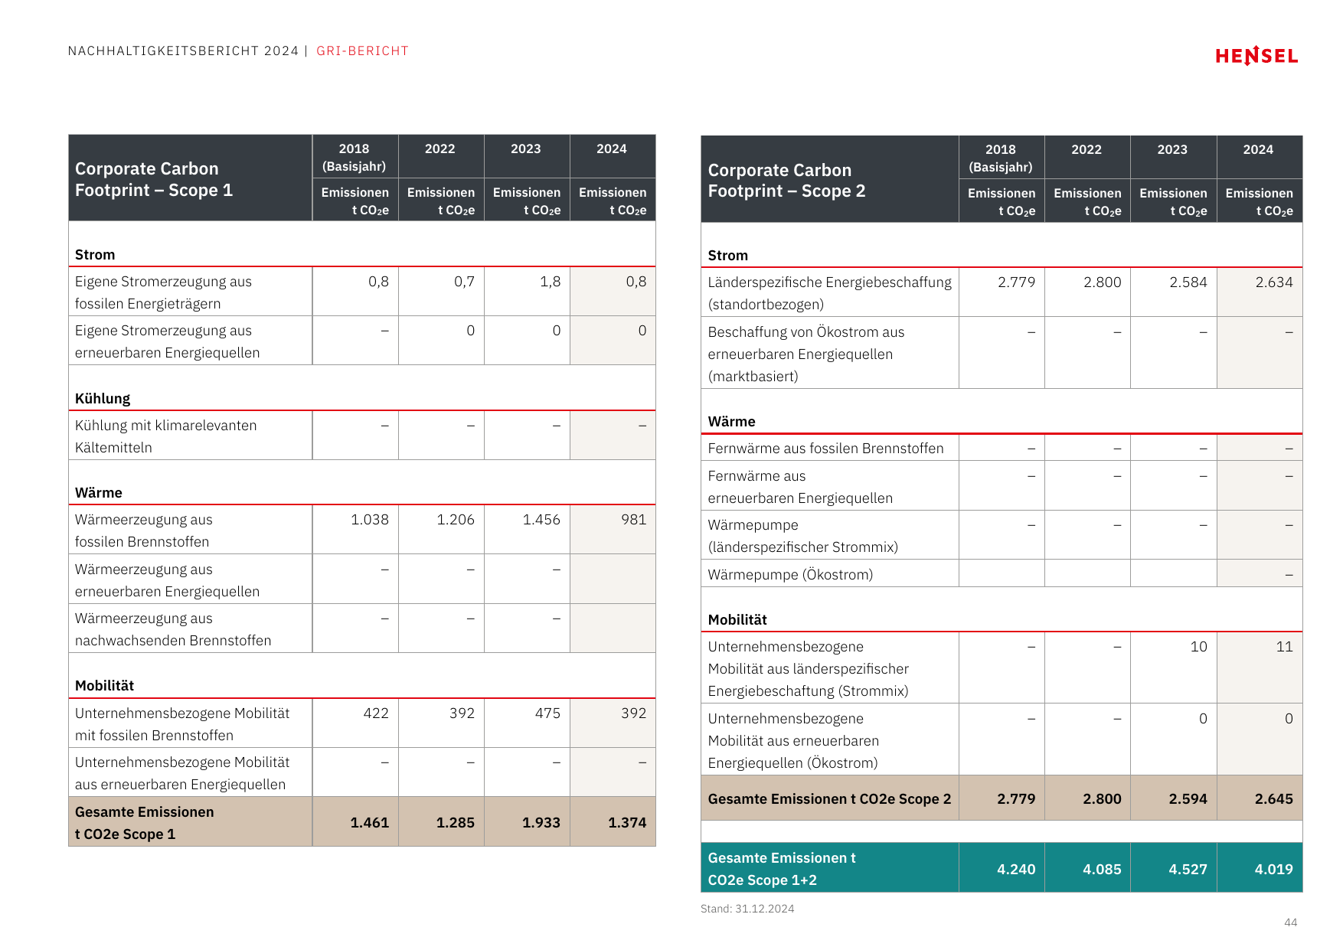Click the value 11 for Mobilität Strommix
The height and width of the screenshot is (950, 1343).
point(1285,647)
